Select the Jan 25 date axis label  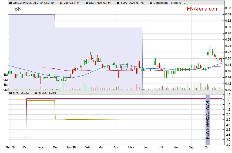coord(71,148)
